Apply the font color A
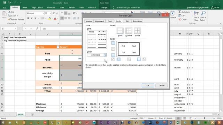 tap(55, 18)
